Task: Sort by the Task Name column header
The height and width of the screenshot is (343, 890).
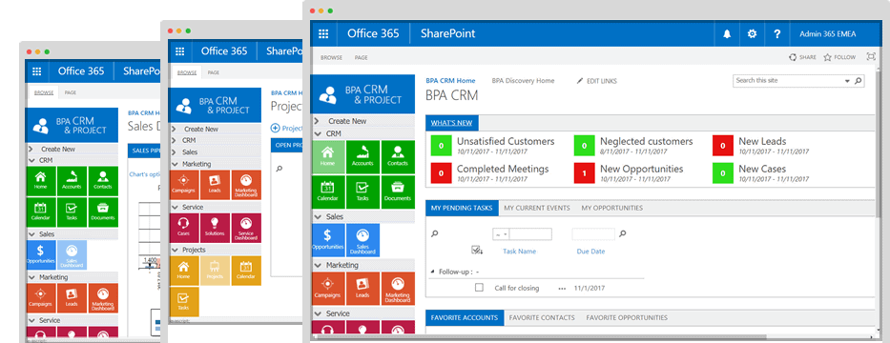Action: (x=519, y=252)
